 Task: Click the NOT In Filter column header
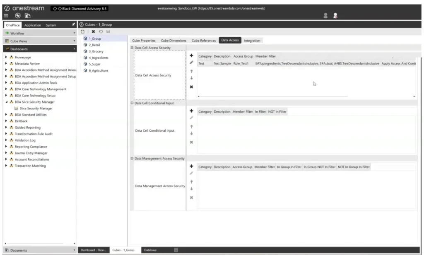click(277, 112)
